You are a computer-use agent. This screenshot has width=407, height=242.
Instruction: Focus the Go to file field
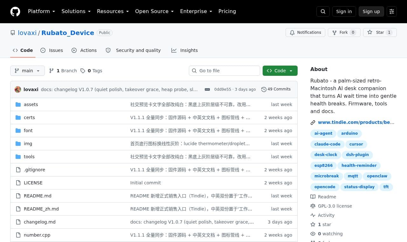tap(224, 71)
